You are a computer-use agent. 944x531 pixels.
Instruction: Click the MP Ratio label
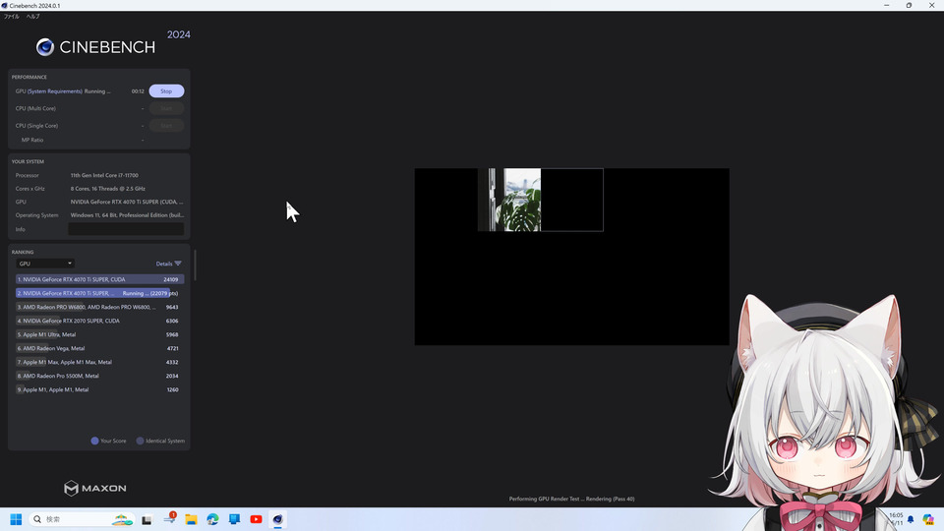[x=32, y=140]
